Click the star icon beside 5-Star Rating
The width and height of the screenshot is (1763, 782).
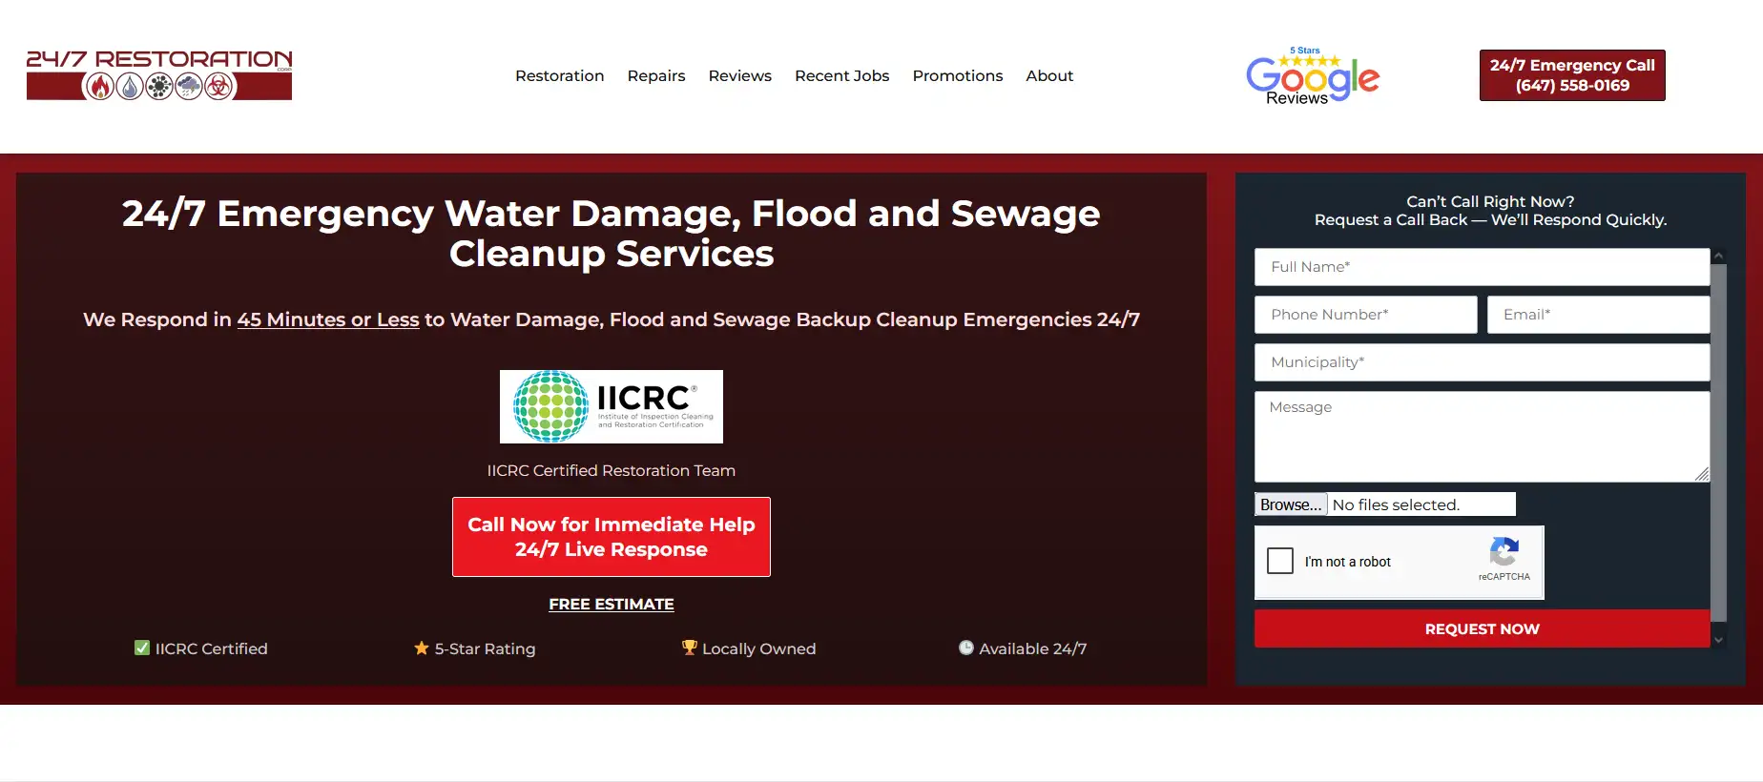click(x=422, y=648)
